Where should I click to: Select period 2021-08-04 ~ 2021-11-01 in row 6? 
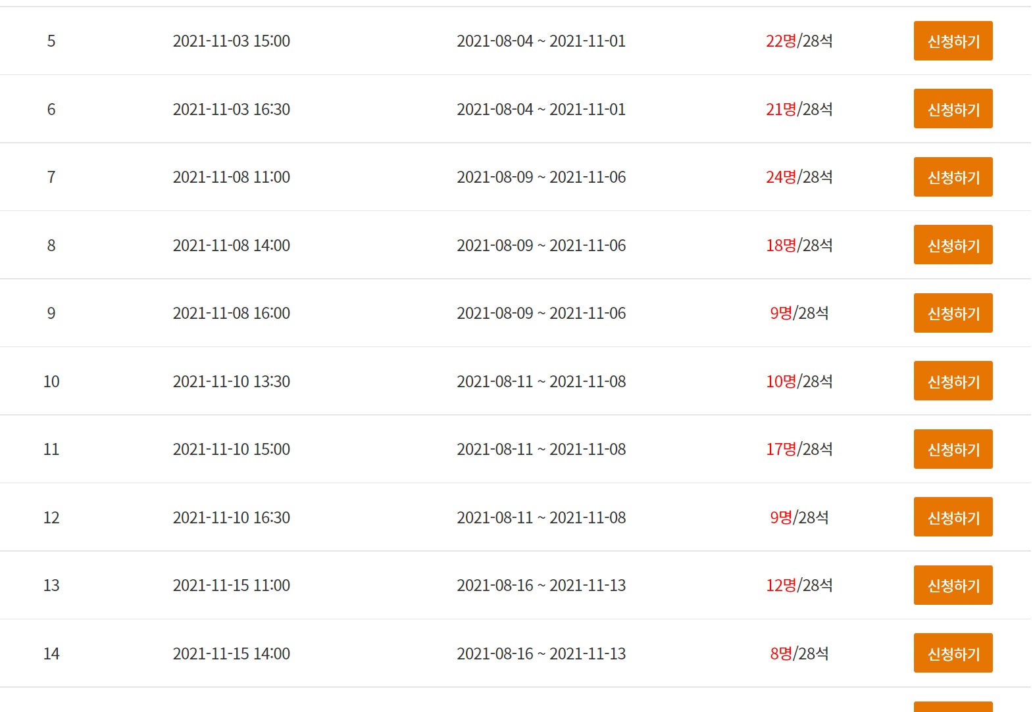pos(541,109)
